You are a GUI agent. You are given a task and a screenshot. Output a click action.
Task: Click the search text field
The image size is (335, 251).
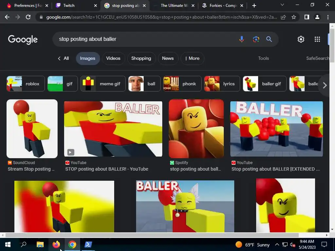[145, 39]
